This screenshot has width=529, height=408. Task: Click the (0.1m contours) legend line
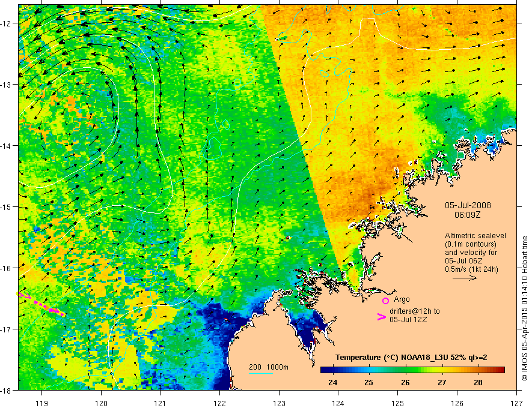click(x=471, y=244)
